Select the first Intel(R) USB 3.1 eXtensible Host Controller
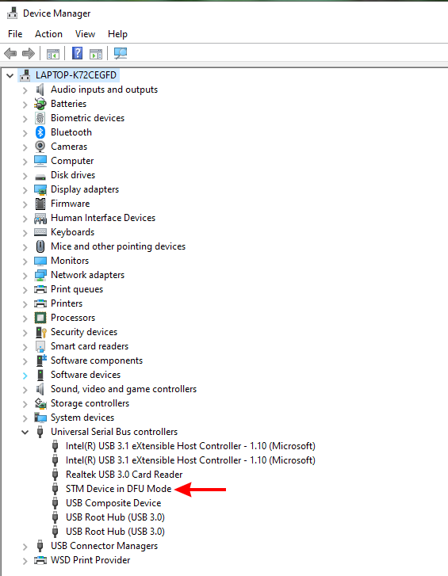The width and height of the screenshot is (448, 576). (x=190, y=446)
